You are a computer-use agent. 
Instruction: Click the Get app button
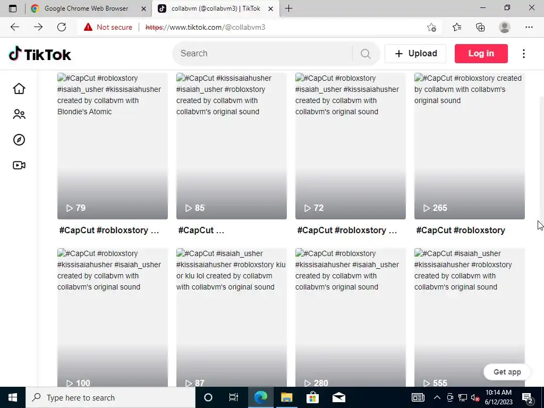507,372
